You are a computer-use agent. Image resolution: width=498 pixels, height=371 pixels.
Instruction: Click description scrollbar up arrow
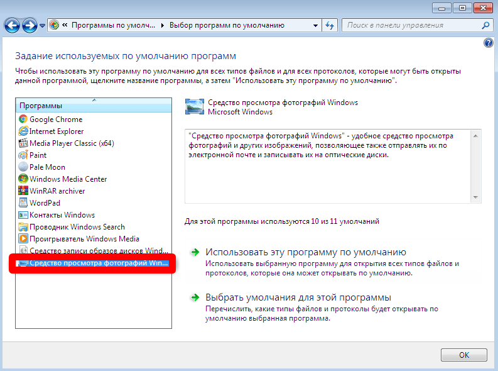[475, 136]
